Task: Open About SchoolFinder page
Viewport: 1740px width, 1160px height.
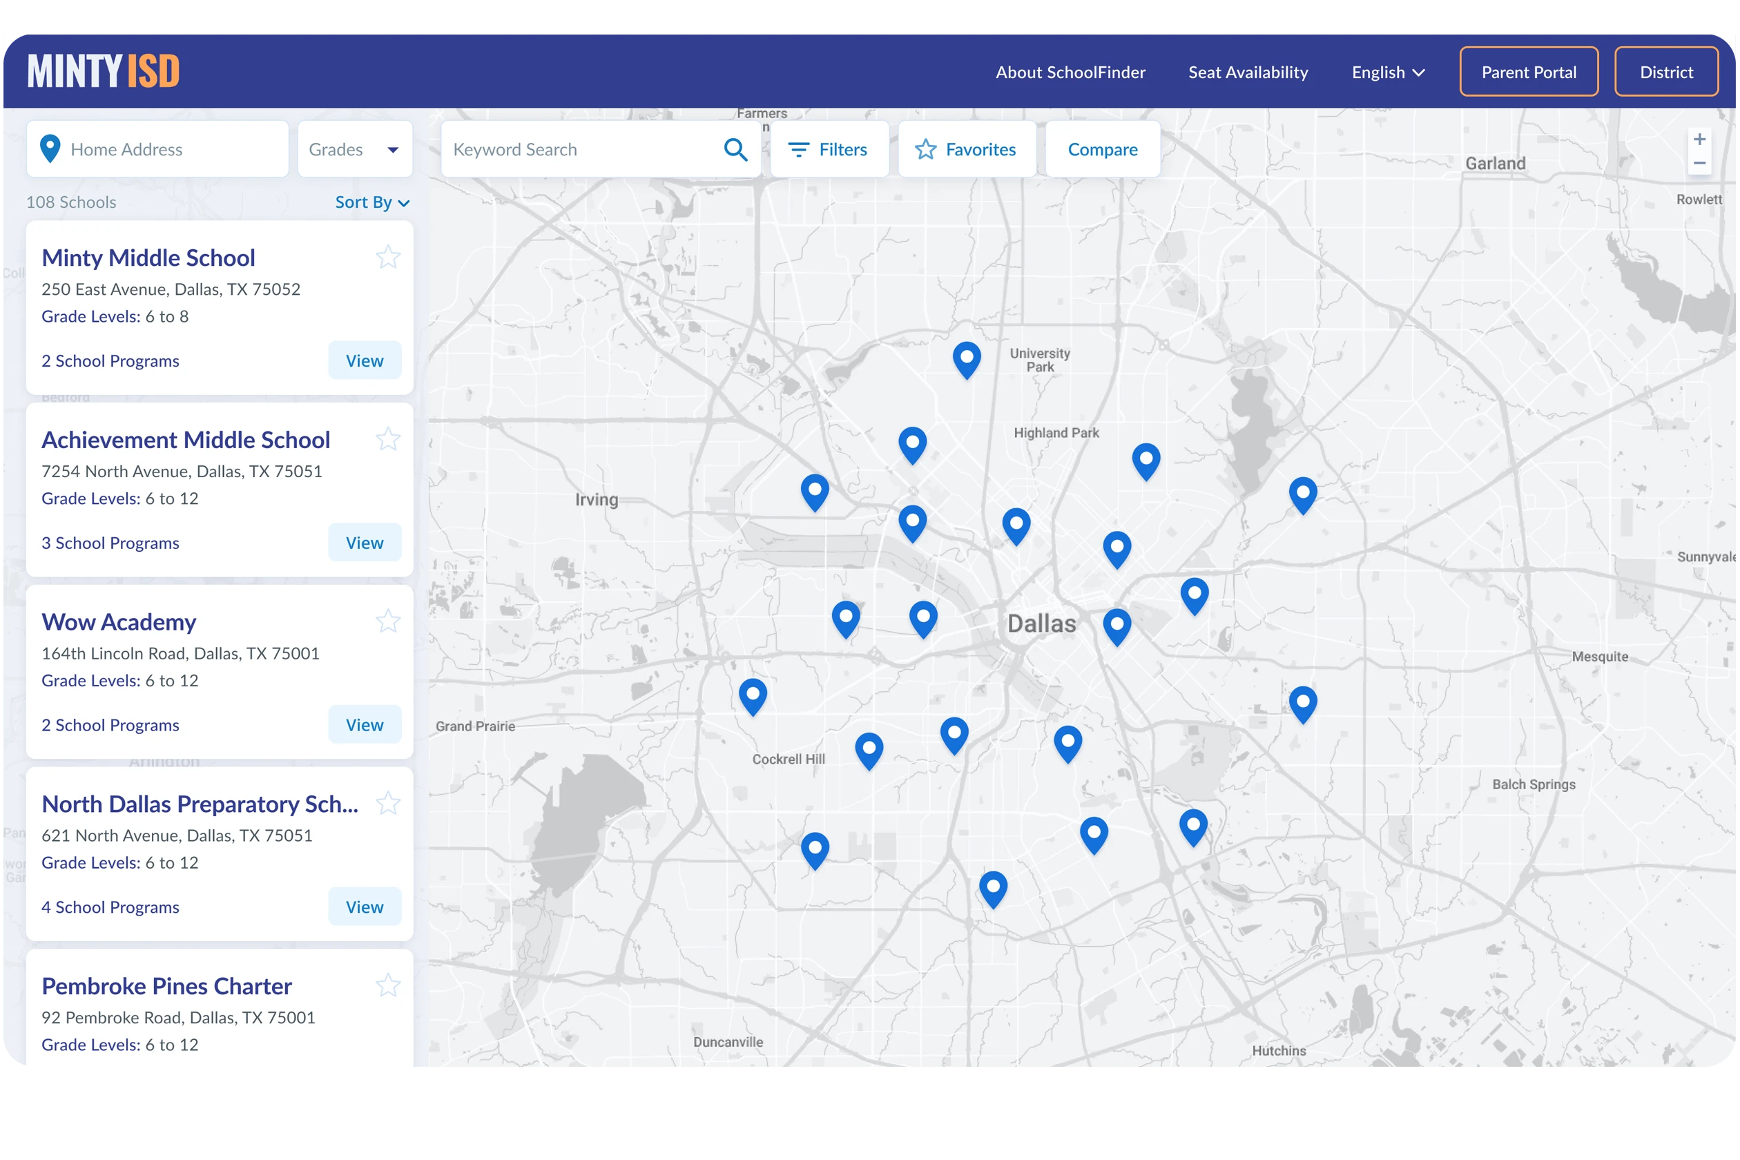Action: pyautogui.click(x=1070, y=72)
